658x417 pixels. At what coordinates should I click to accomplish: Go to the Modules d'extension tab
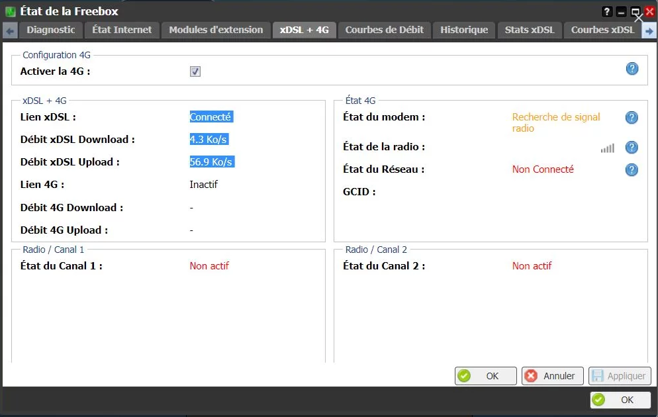click(216, 30)
